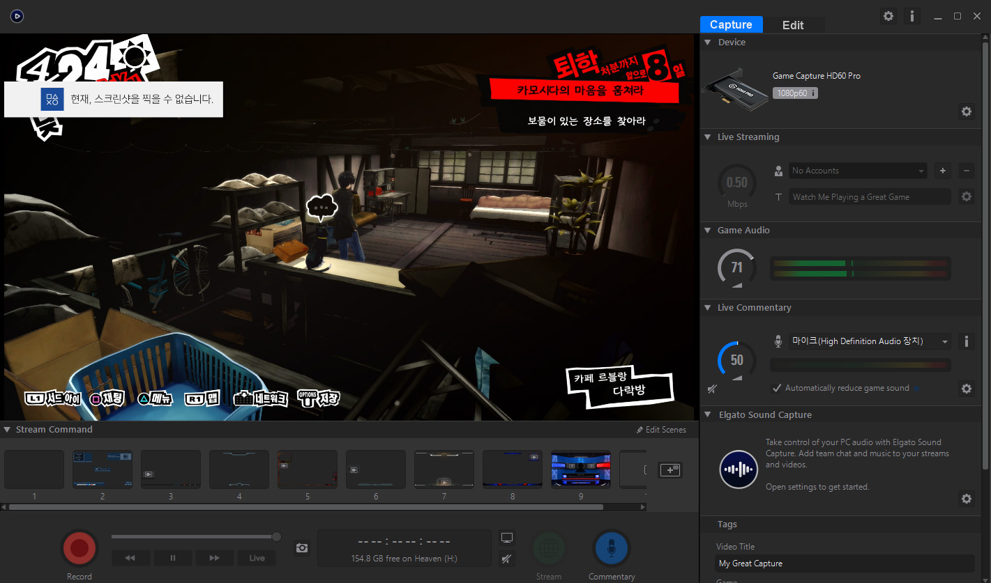Enable the blue Commentary microphone button

pyautogui.click(x=611, y=550)
